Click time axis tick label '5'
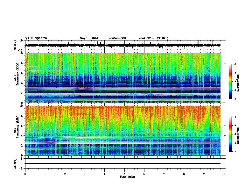Viewport: 252px width, 195px height. 124,174
